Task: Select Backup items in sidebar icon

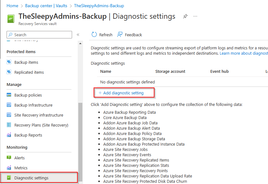Action: pyautogui.click(x=9, y=62)
